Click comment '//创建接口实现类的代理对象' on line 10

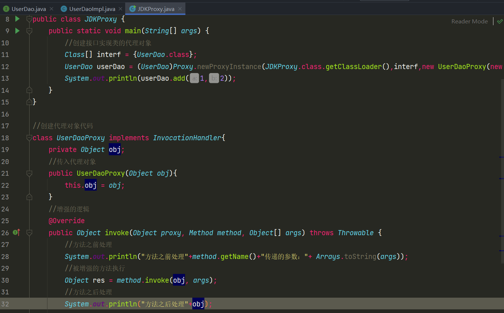(108, 43)
